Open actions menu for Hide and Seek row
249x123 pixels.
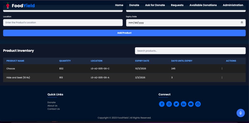click(x=222, y=77)
